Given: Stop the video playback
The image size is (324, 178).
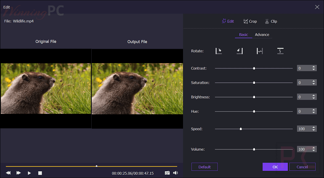Looking at the screenshot, I should (40, 173).
